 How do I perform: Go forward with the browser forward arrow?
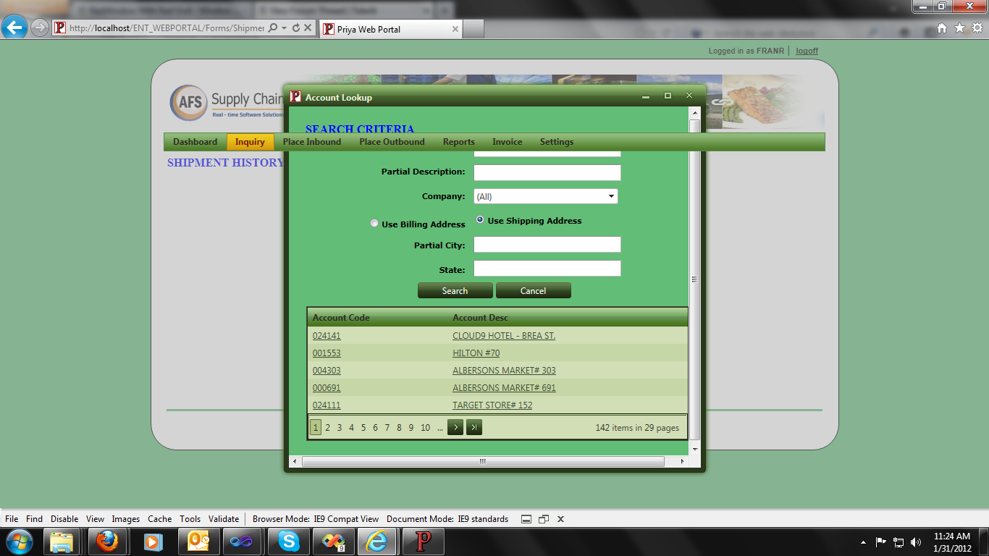[x=40, y=28]
